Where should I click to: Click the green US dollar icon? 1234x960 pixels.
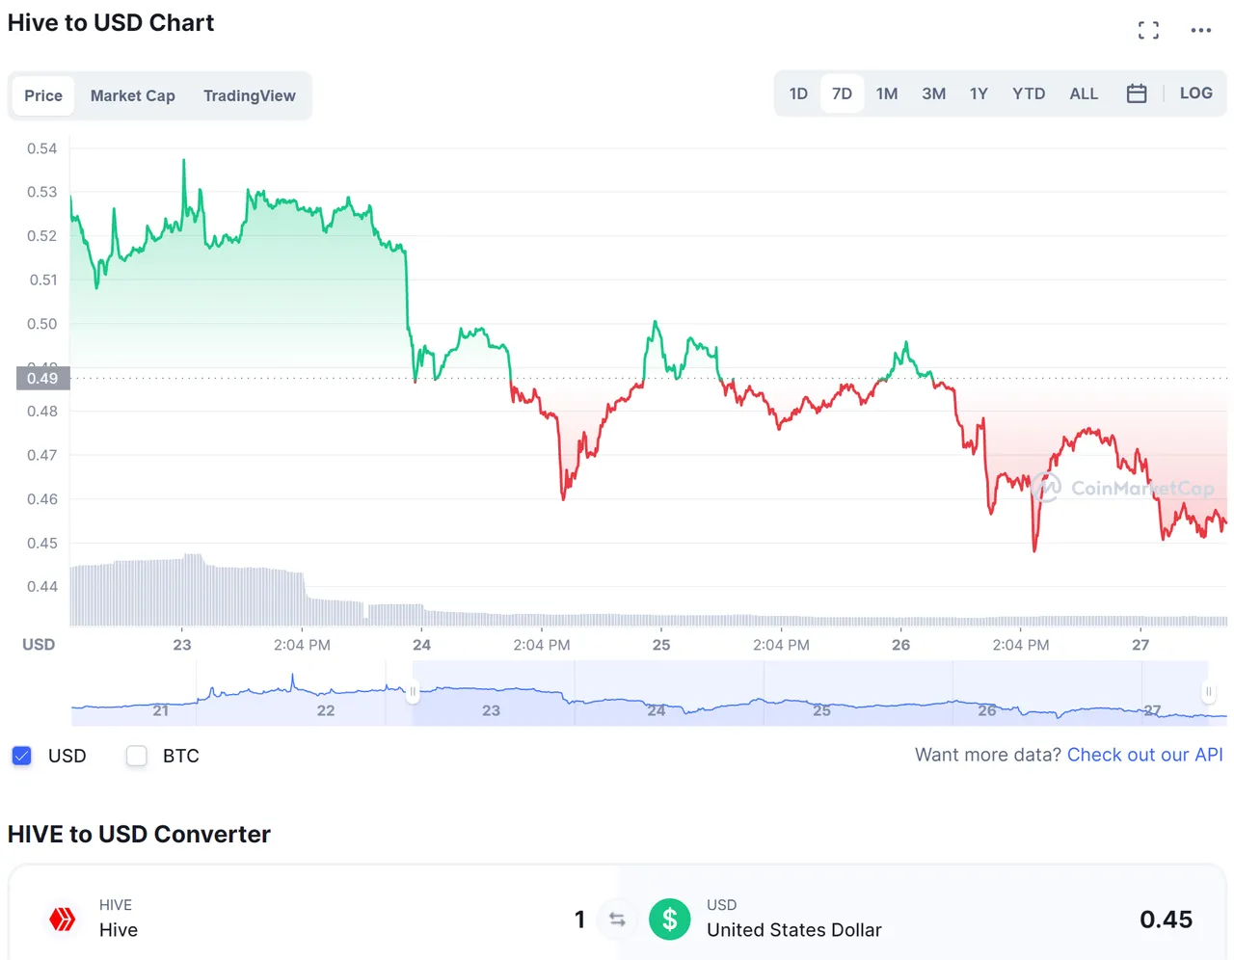(670, 920)
